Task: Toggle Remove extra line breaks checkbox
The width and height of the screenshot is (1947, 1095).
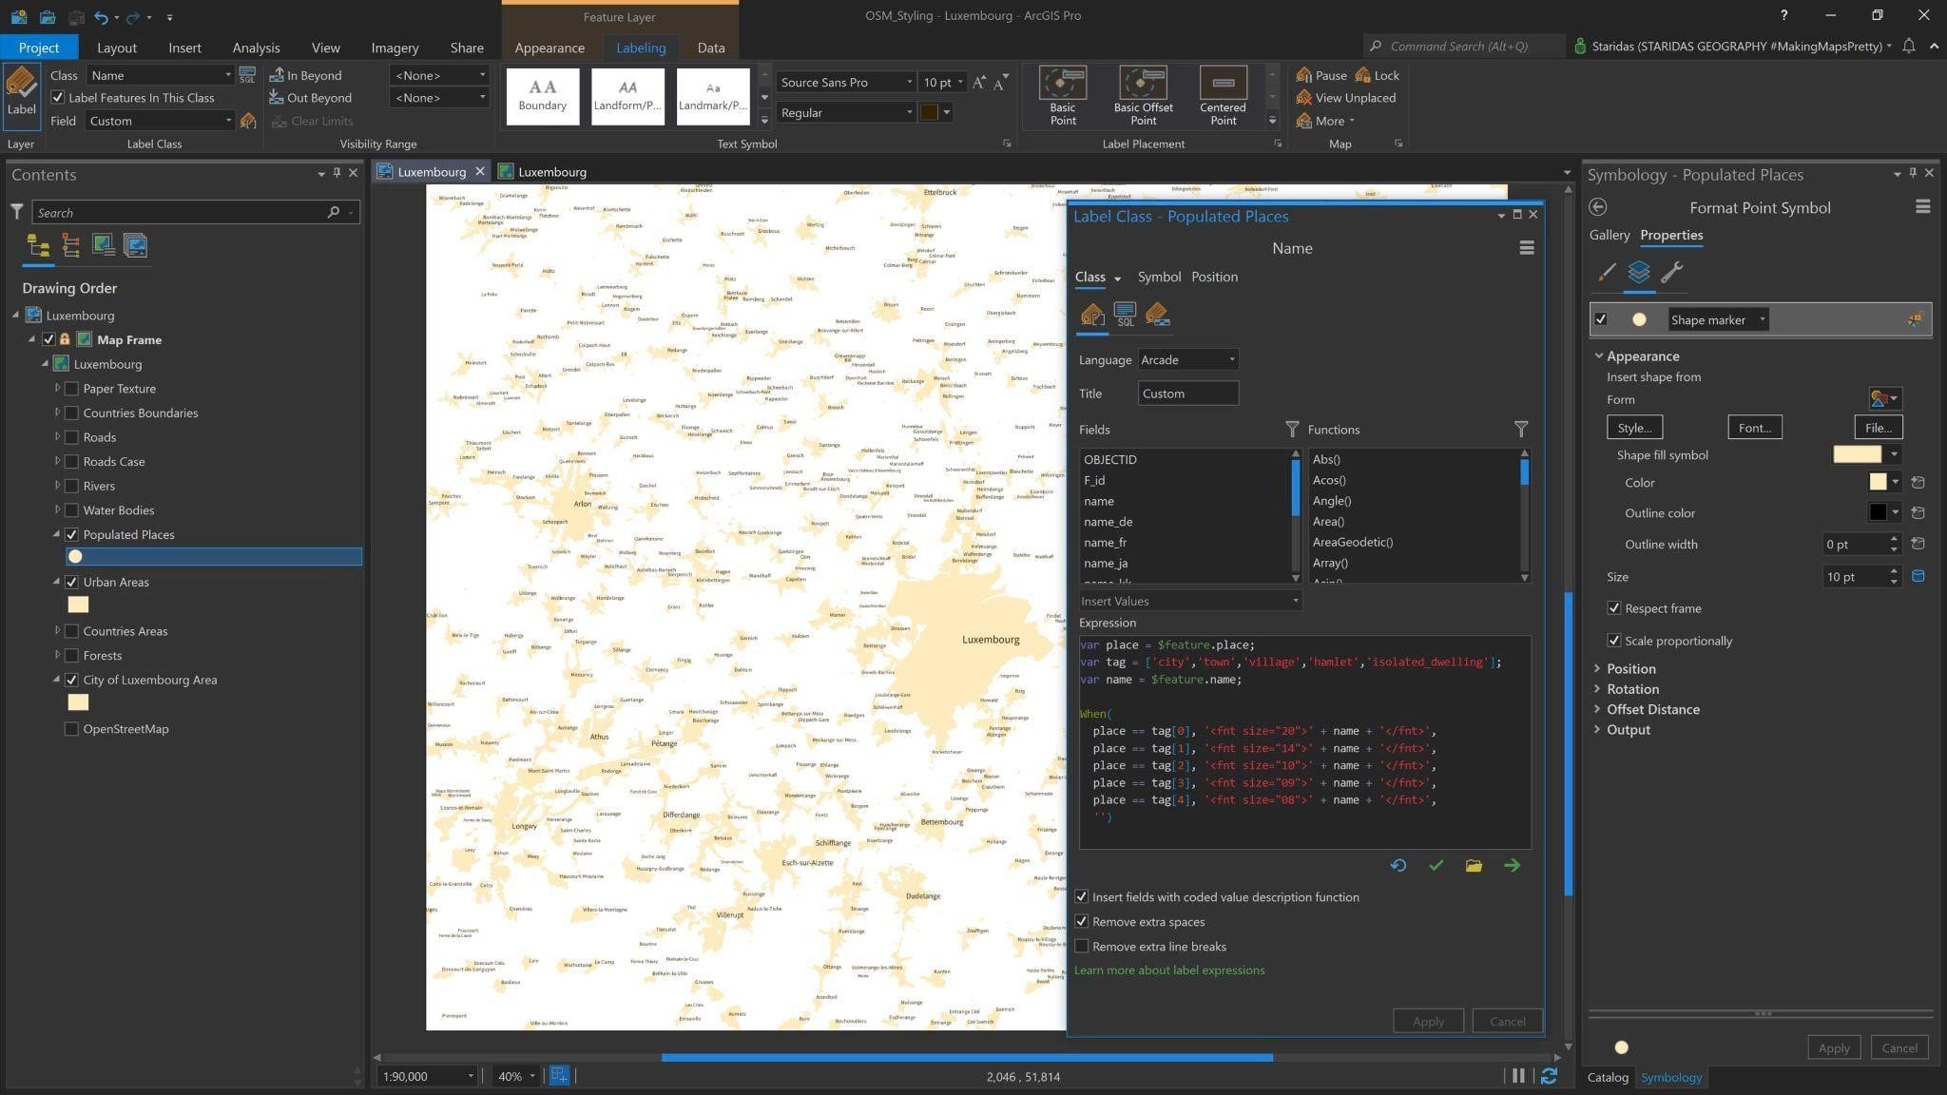Action: click(1082, 947)
